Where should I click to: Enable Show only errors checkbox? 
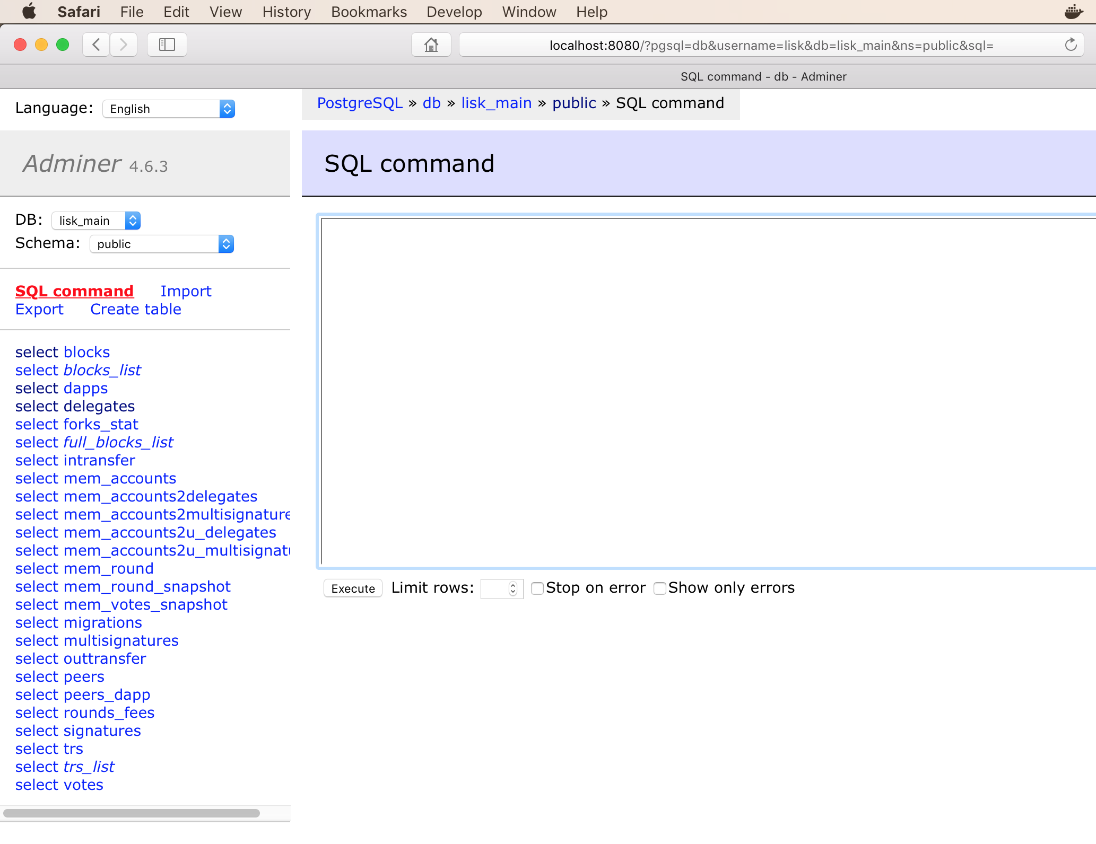[659, 588]
